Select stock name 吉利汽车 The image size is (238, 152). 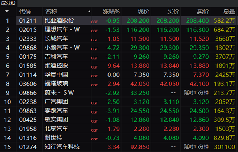56,57
